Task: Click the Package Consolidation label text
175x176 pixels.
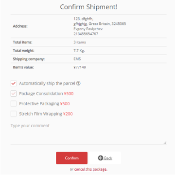Action: coord(41,94)
